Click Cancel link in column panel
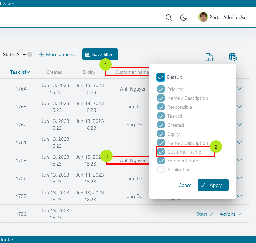256x243 pixels. pyautogui.click(x=186, y=185)
